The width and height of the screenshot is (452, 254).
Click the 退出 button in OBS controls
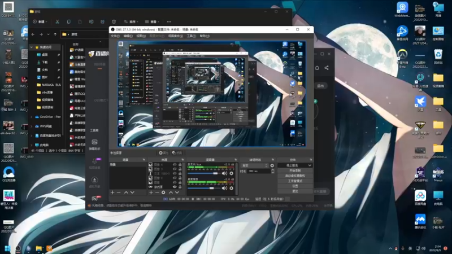(x=295, y=191)
